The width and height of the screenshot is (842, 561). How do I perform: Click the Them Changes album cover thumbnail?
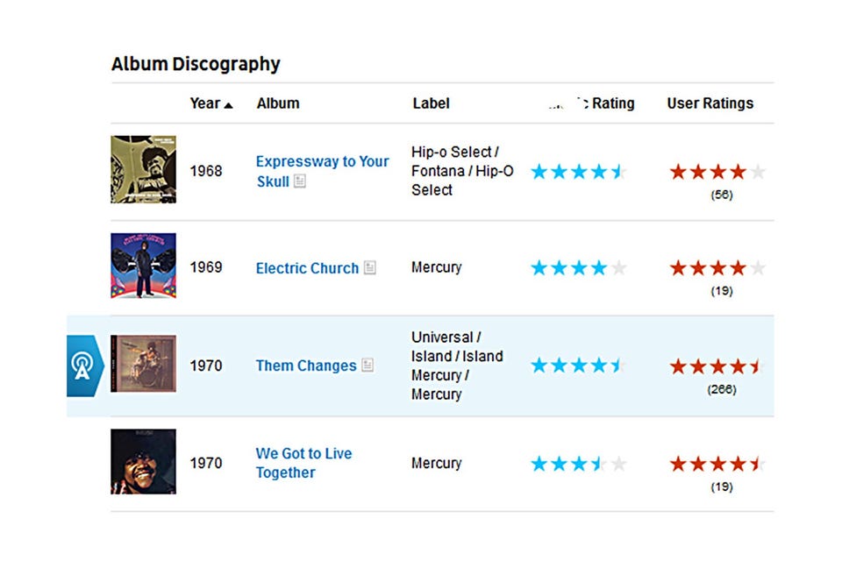(x=143, y=364)
